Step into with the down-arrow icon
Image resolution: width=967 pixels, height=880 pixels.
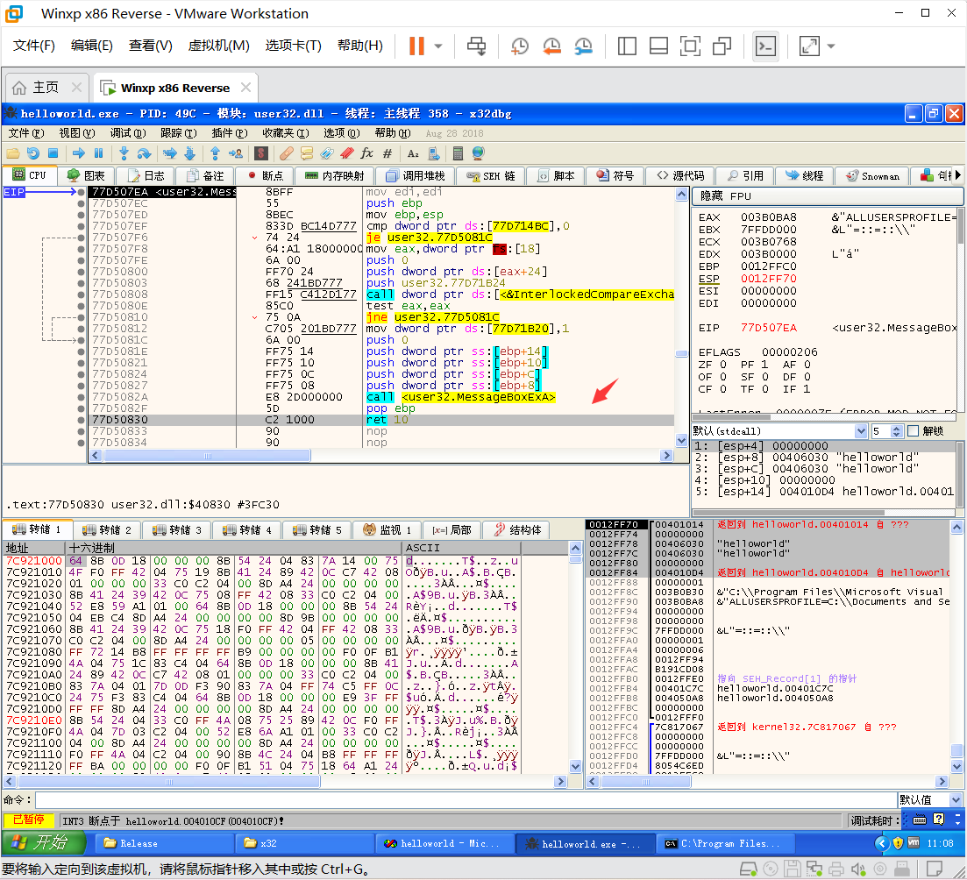pos(124,153)
